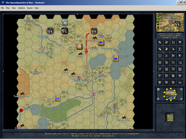The height and width of the screenshot is (139, 186).
Task: Select the black German unit labeled 20 14
Action: 64,31
